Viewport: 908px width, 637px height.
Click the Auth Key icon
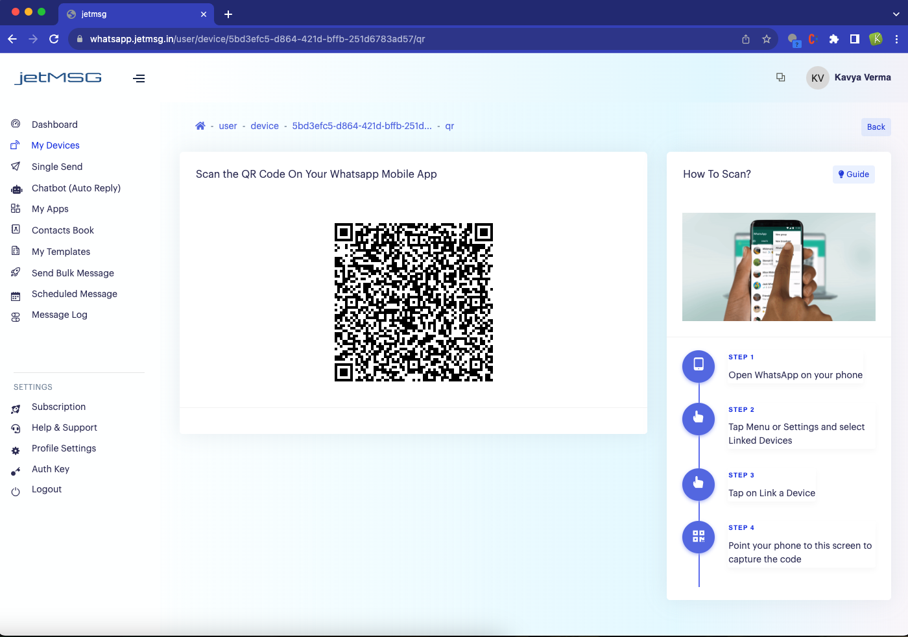(x=16, y=471)
